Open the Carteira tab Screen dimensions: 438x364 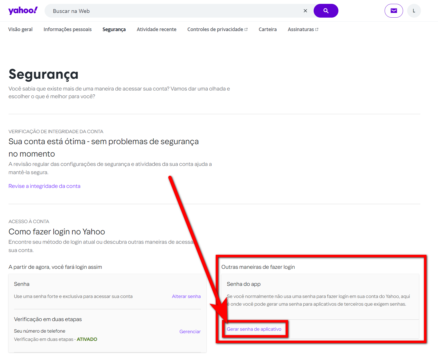click(x=268, y=29)
